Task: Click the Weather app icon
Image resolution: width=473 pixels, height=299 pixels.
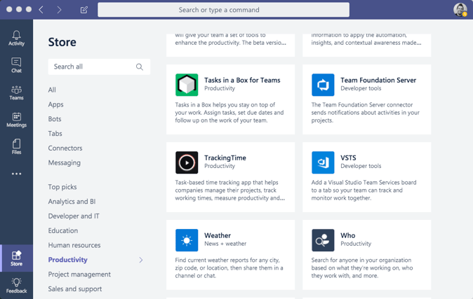Action: tap(187, 240)
